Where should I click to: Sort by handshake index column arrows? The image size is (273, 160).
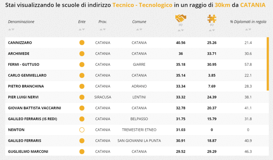[x=181, y=31]
